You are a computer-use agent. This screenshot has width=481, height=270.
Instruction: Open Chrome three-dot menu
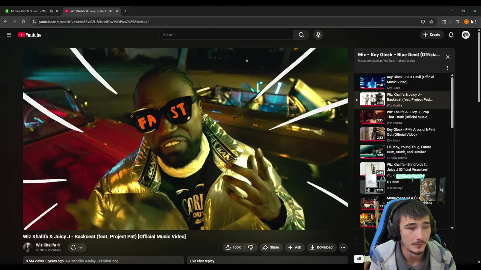click(475, 22)
